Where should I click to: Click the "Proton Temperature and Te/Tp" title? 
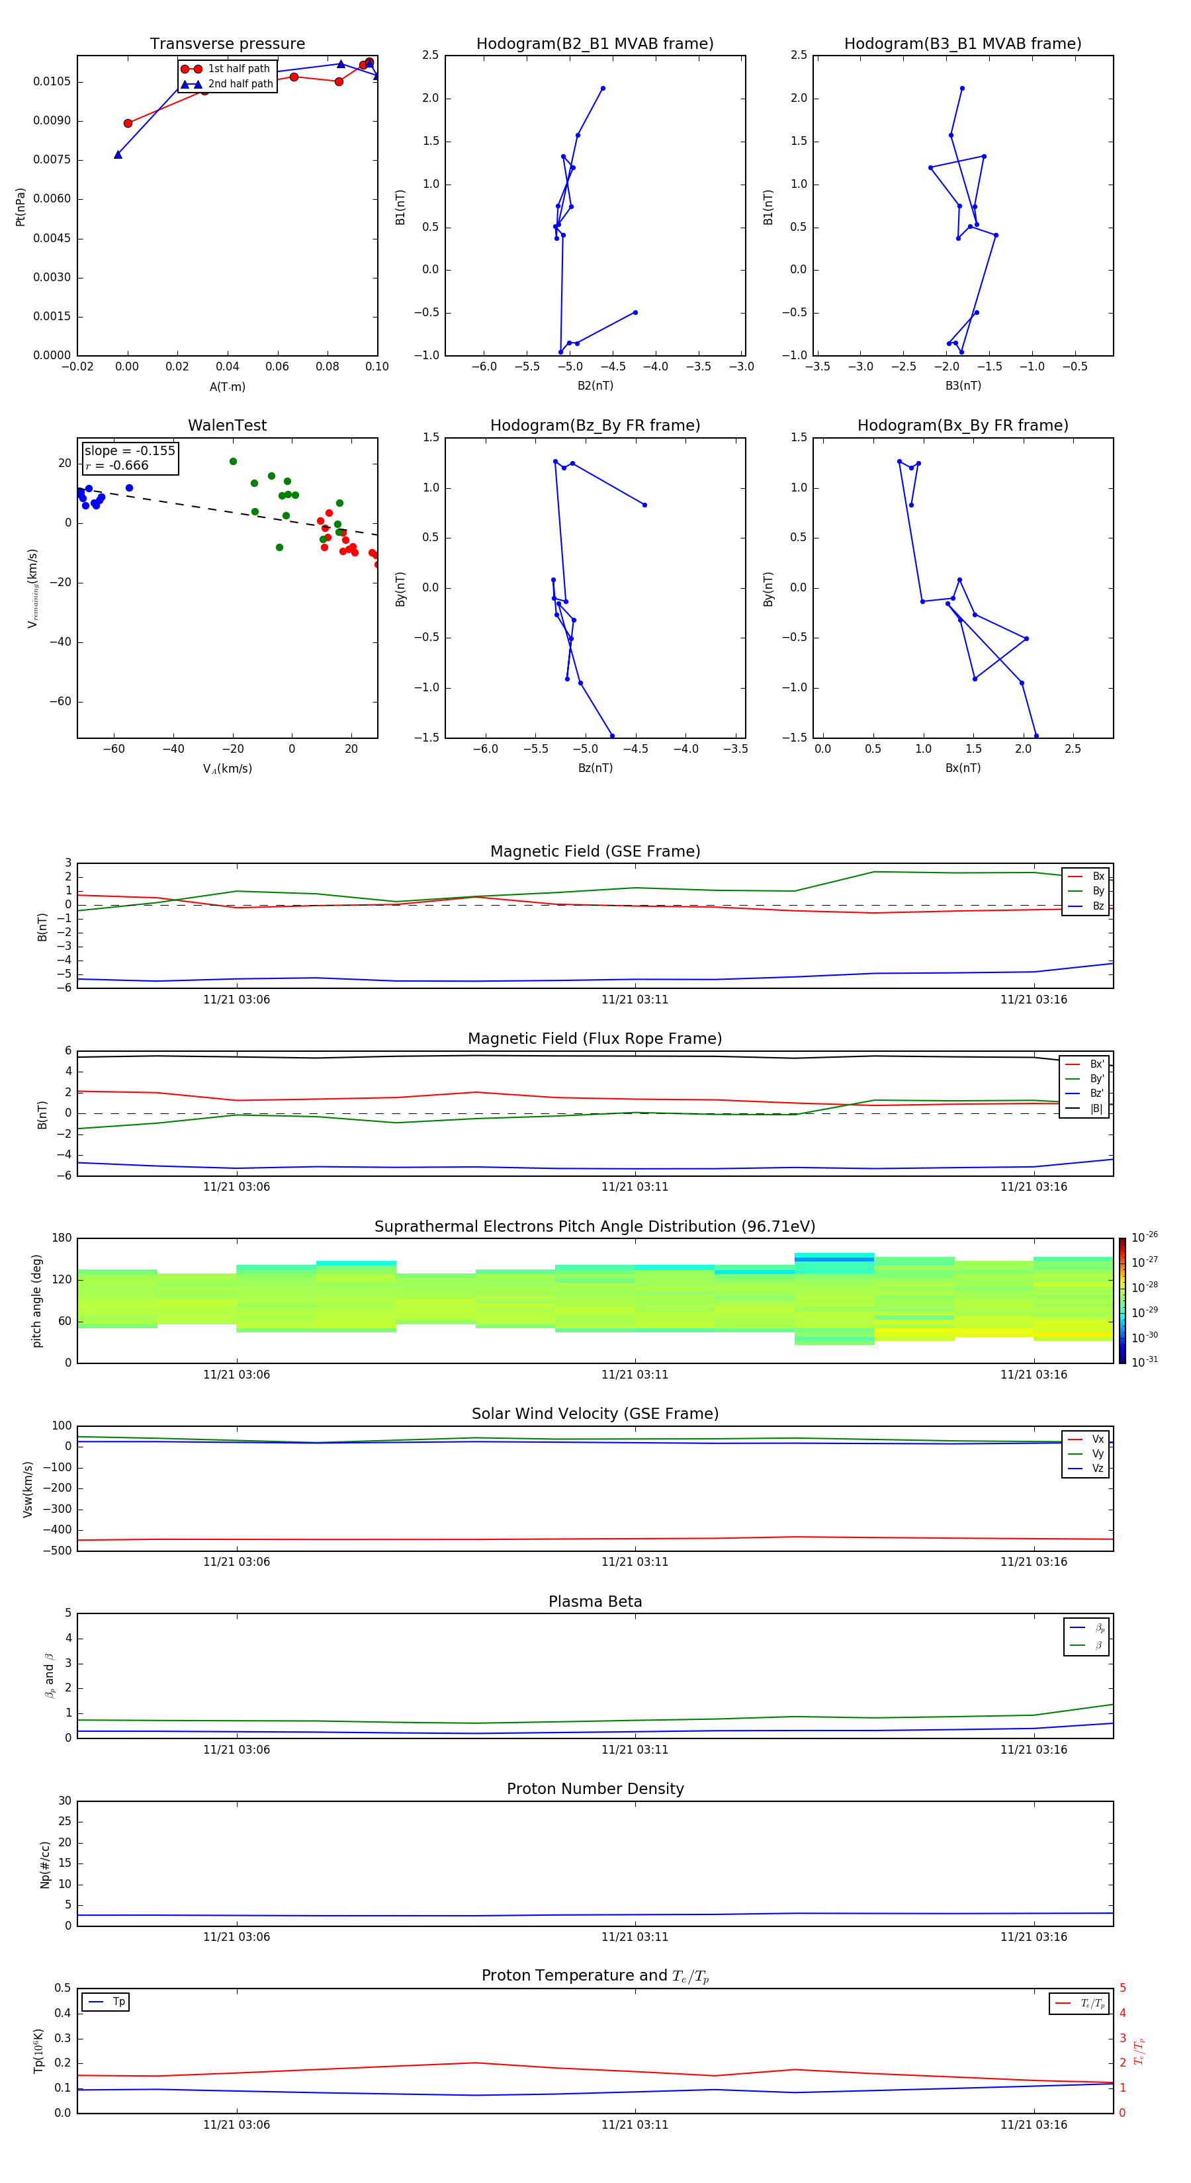595,1976
